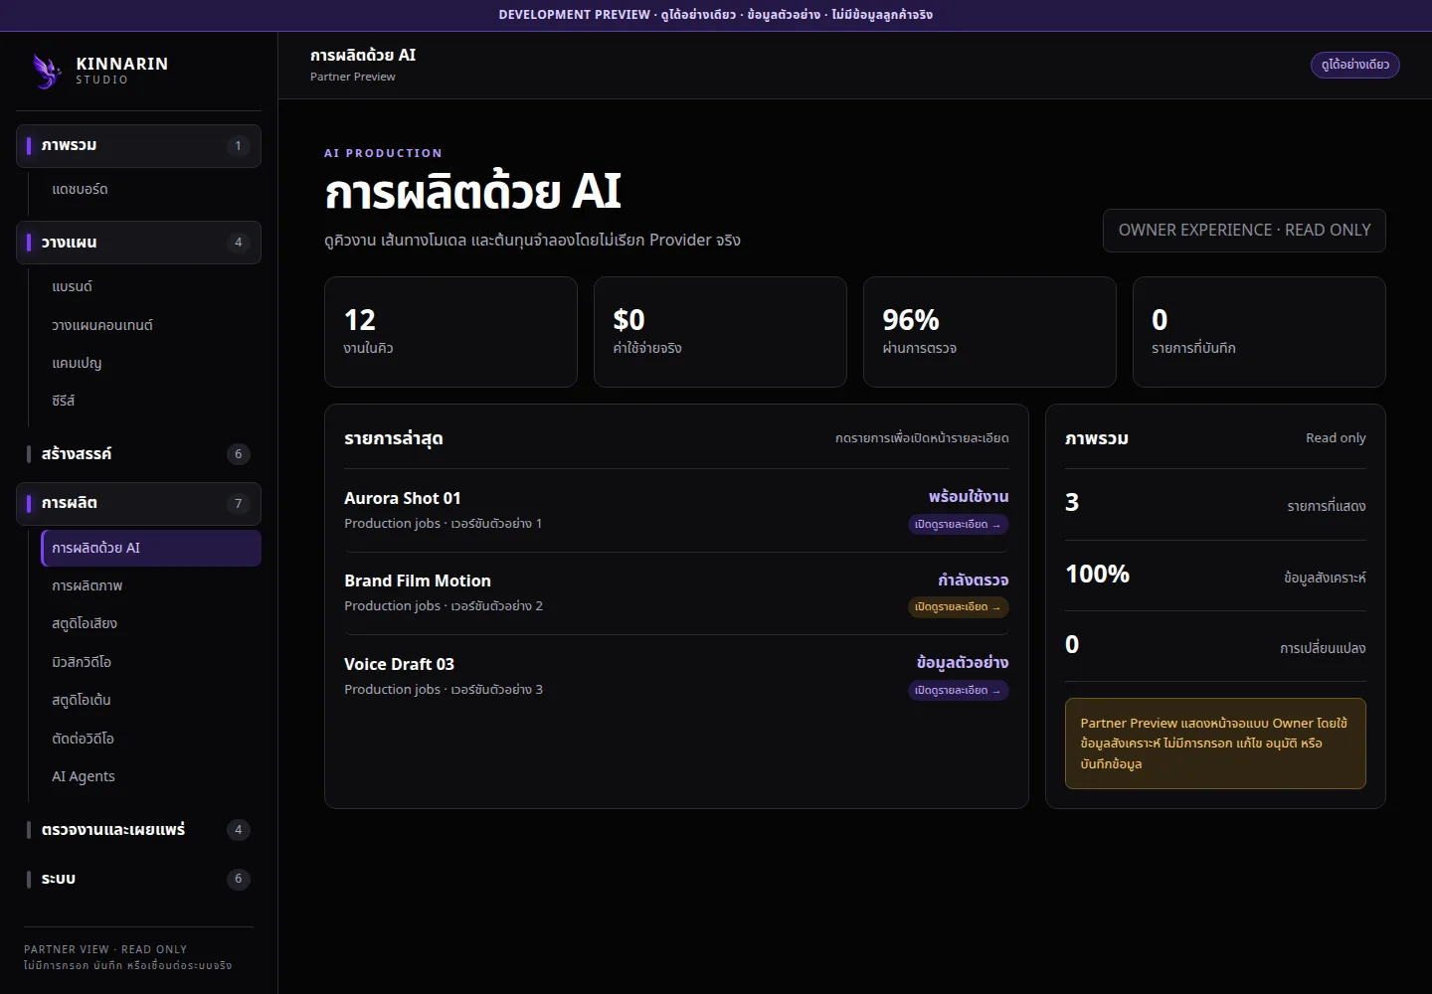This screenshot has height=994, width=1432.
Task: Select แคมเปญ in the sidebar
Action: 150,363
